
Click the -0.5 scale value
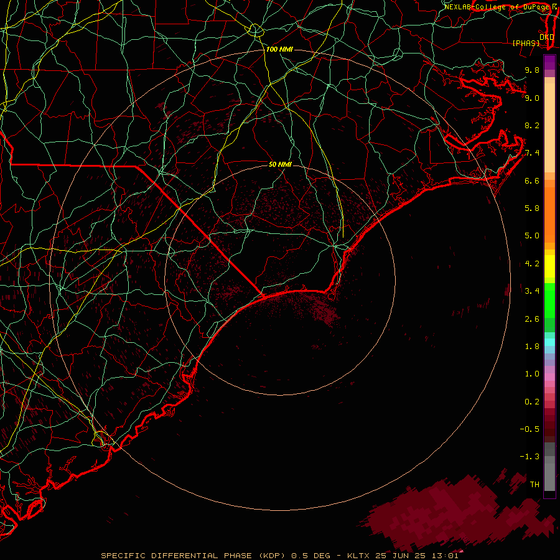coord(530,429)
